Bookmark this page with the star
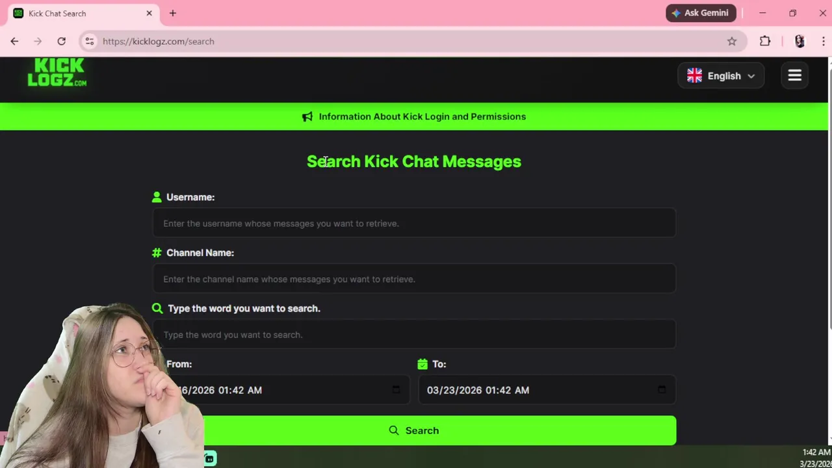The height and width of the screenshot is (468, 832). (x=732, y=41)
